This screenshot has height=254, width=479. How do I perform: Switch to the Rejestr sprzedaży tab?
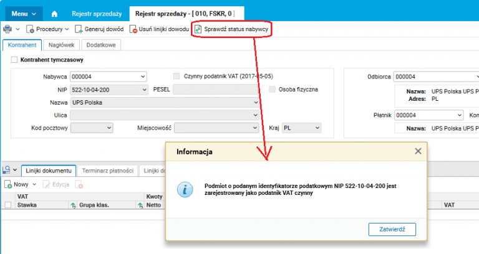point(97,14)
